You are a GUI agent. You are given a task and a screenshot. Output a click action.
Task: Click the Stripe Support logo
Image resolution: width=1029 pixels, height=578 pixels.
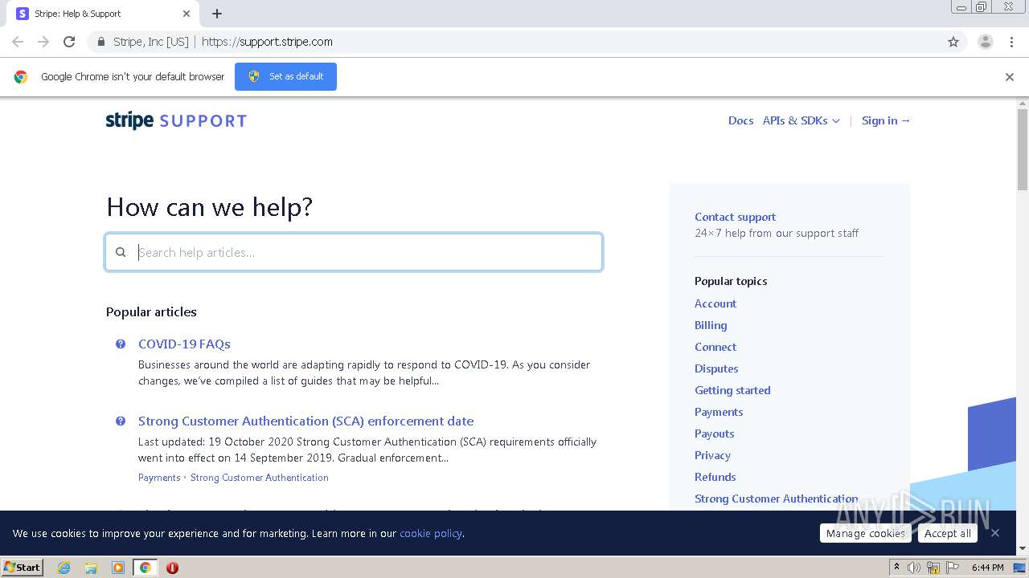[176, 120]
